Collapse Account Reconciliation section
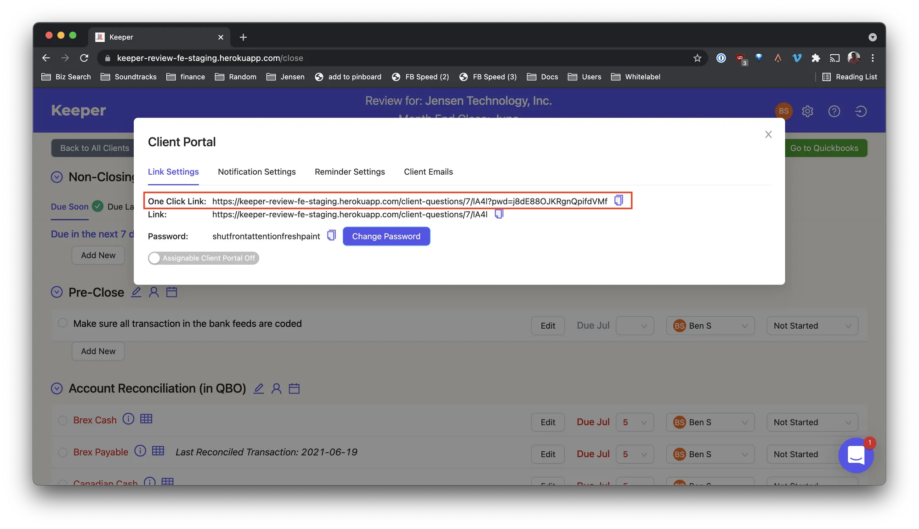Screen dimensions: 919x529 click(x=57, y=388)
